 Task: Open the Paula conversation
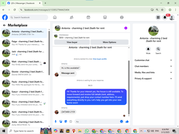[24, 83]
